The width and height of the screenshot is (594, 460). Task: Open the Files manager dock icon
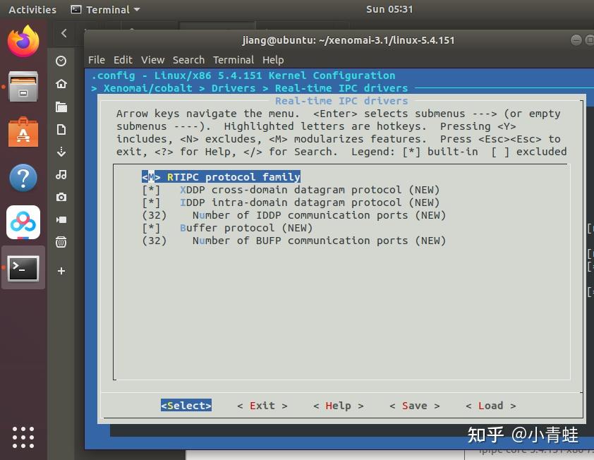(23, 87)
